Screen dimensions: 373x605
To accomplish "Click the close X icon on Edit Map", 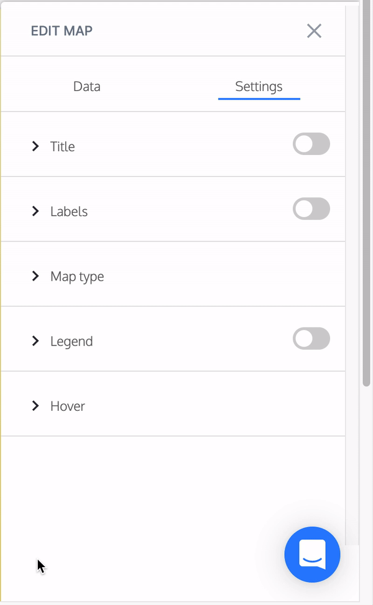I will click(314, 31).
